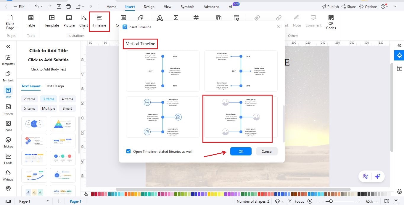Collapse the left panel double chevron

pyautogui.click(x=8, y=46)
